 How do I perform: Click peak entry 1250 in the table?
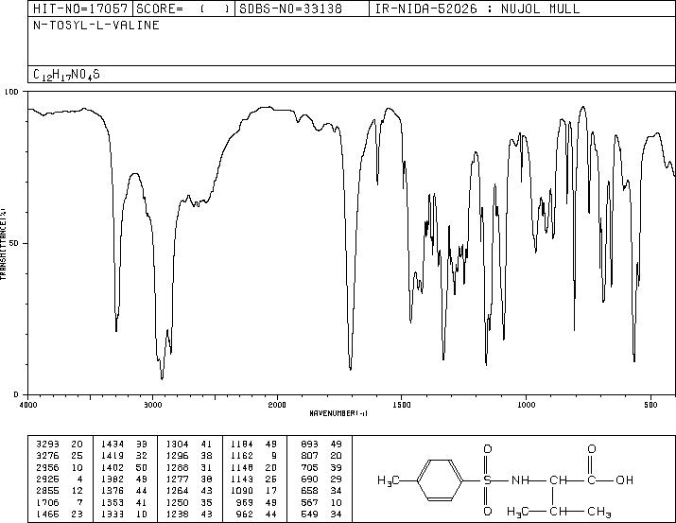tap(177, 502)
